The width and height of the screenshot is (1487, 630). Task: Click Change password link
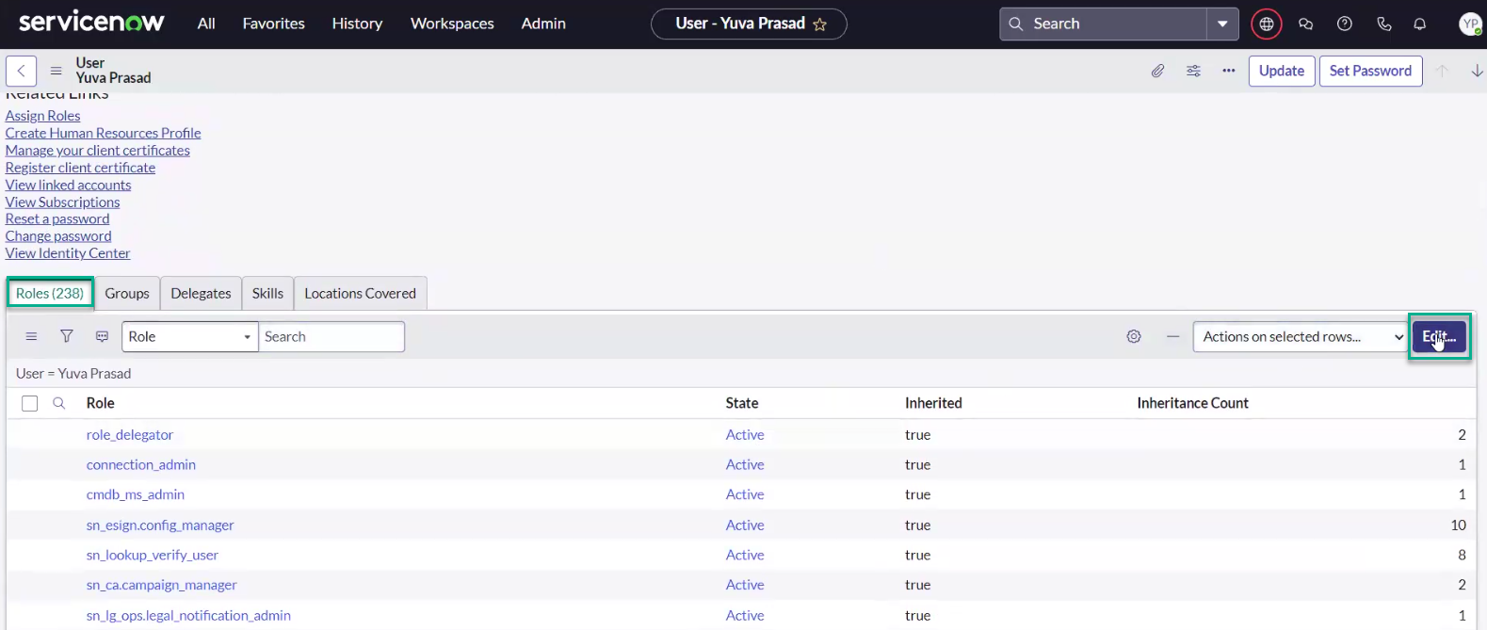tap(58, 235)
